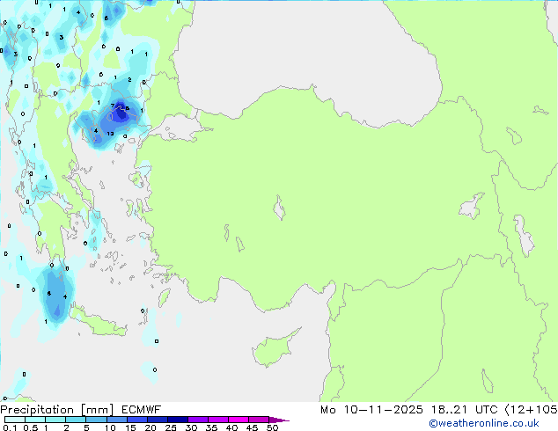Click the 40–45 mm magenta legend swatch
Viewport: 558px width, 431px height.
(239, 420)
